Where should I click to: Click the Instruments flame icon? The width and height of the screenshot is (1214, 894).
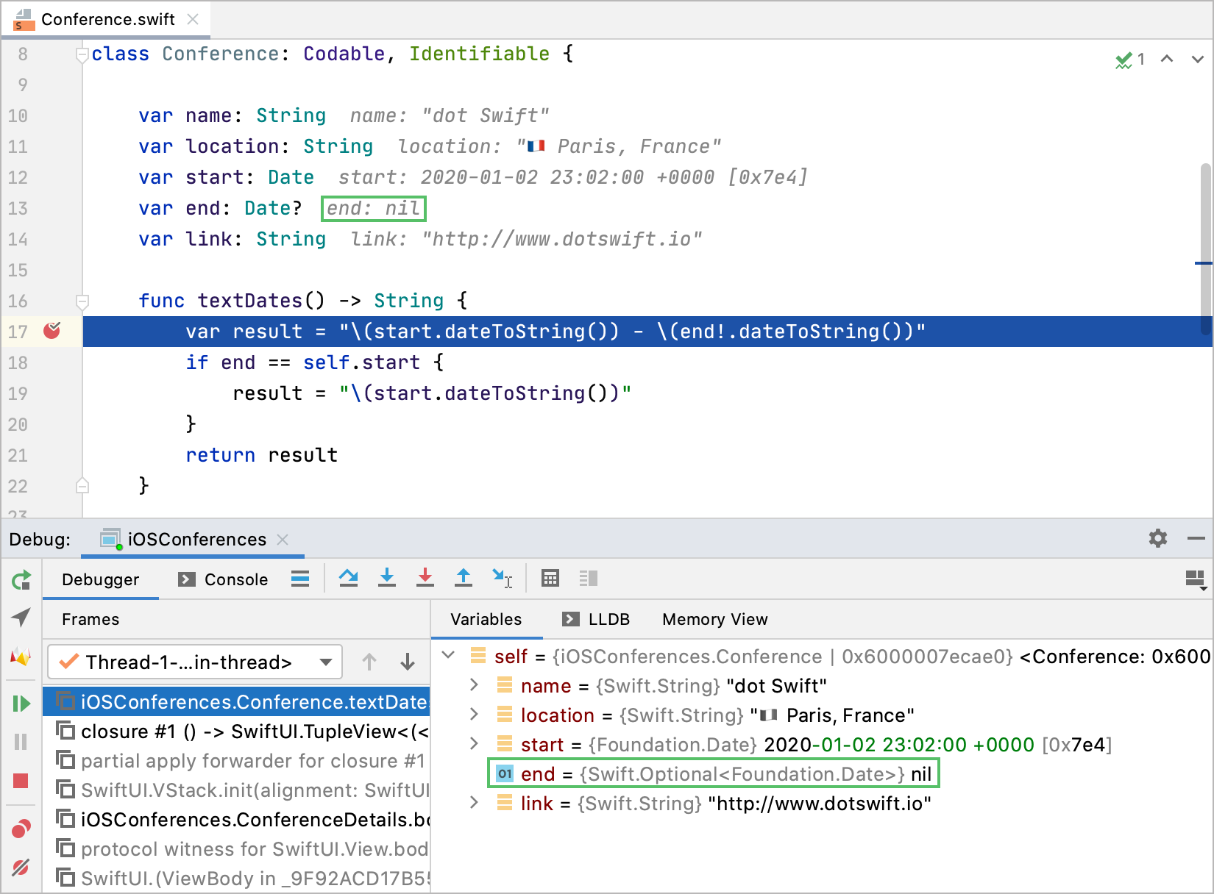click(21, 657)
